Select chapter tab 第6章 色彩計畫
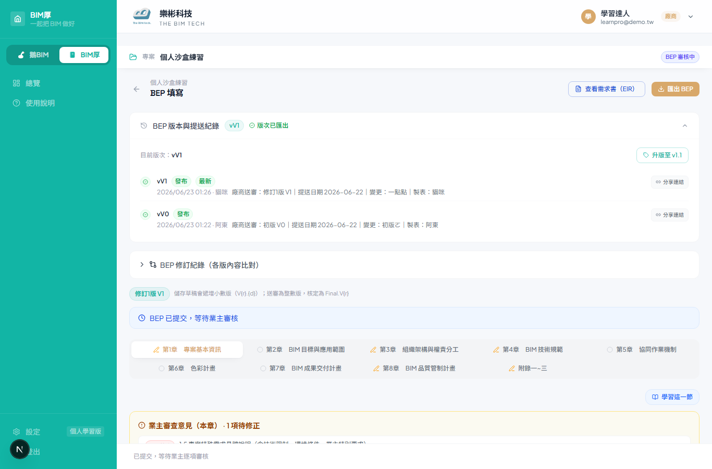Screen dimensions: 712x469 [187, 368]
